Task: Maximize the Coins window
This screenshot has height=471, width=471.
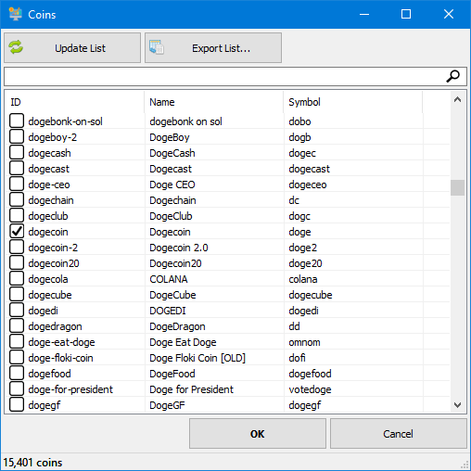Action: [x=406, y=14]
